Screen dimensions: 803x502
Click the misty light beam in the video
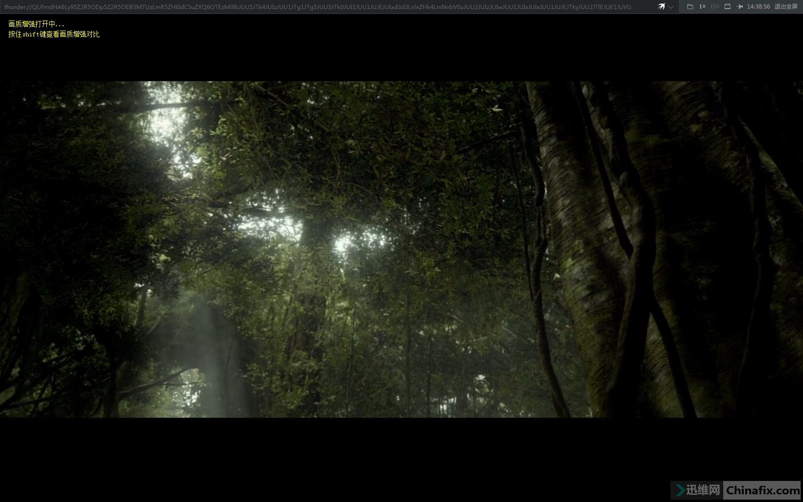pos(210,344)
